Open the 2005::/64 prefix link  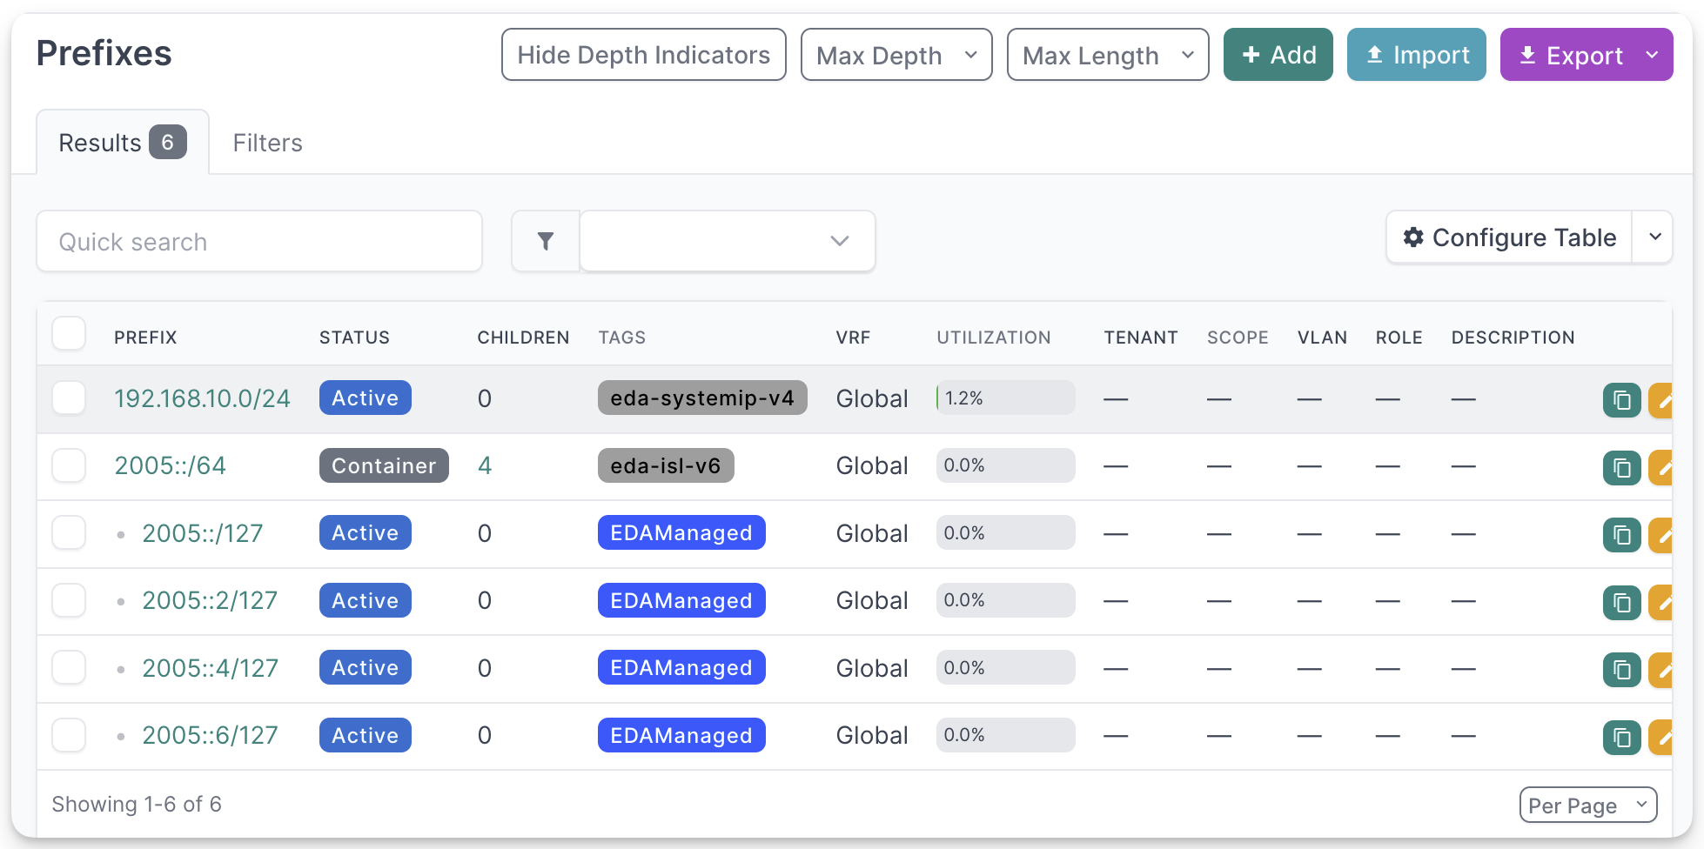pyautogui.click(x=171, y=466)
